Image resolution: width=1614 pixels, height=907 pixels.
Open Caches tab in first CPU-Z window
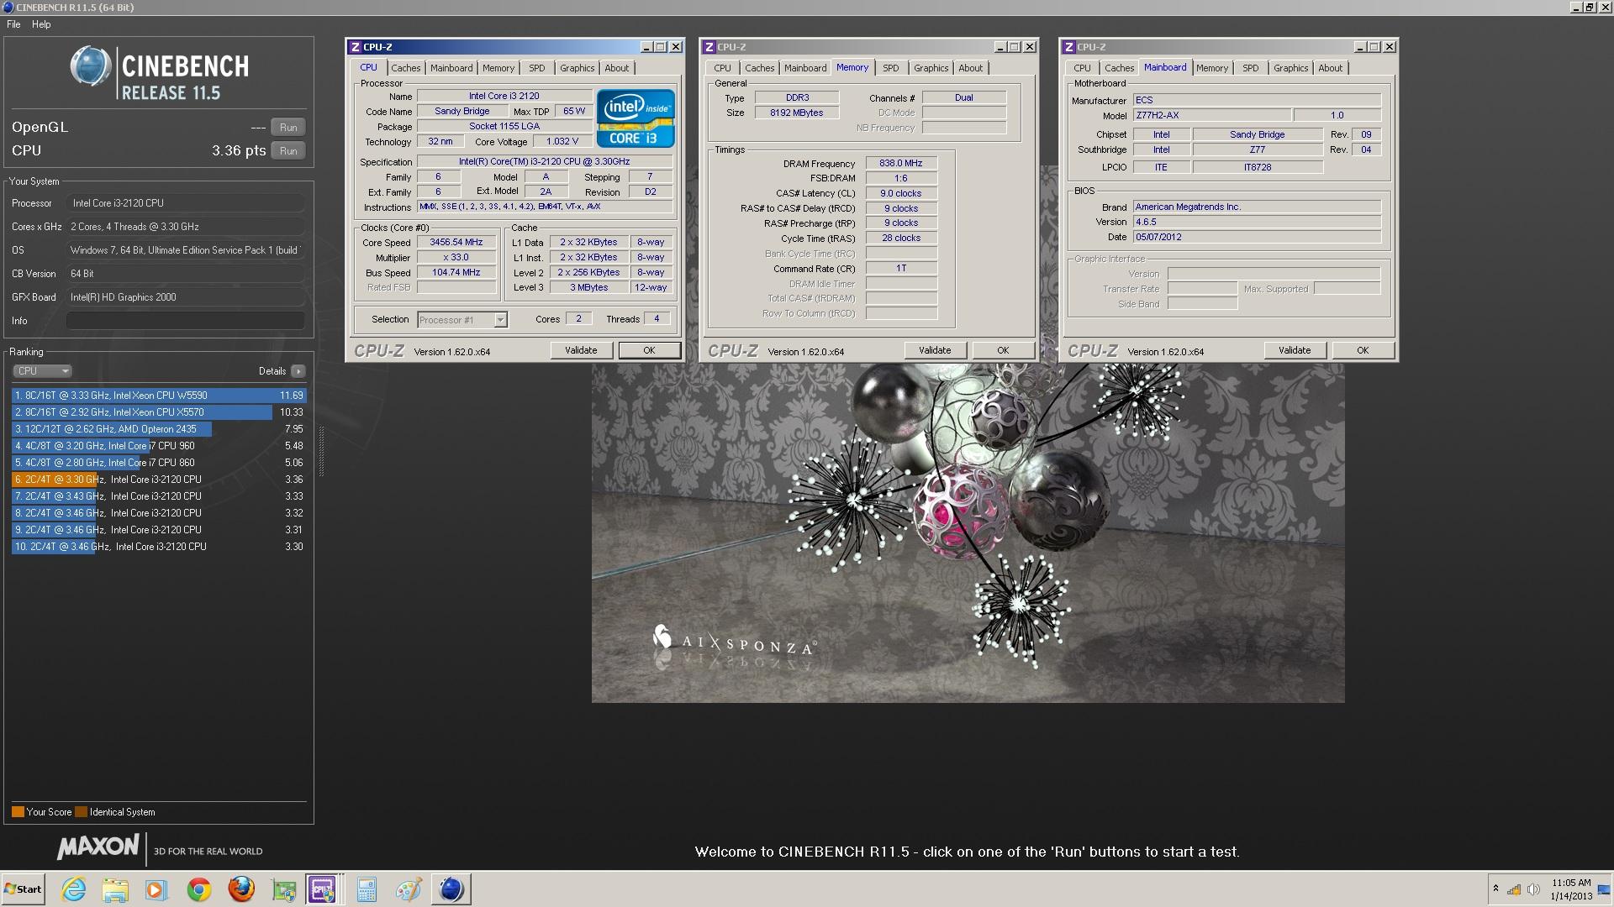click(405, 68)
